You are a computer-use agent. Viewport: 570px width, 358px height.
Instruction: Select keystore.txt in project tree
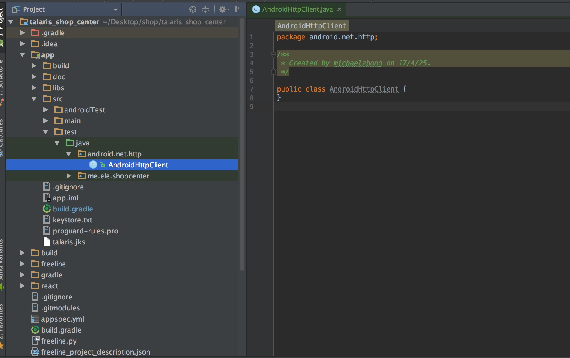pyautogui.click(x=72, y=220)
